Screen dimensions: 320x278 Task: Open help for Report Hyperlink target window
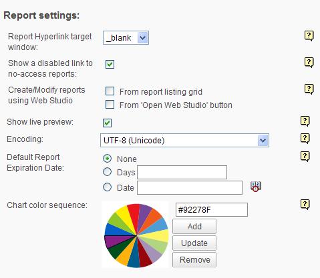coord(309,36)
